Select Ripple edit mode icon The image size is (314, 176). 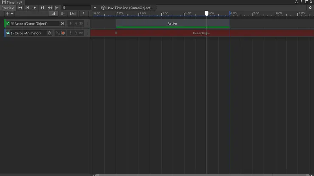click(x=63, y=14)
